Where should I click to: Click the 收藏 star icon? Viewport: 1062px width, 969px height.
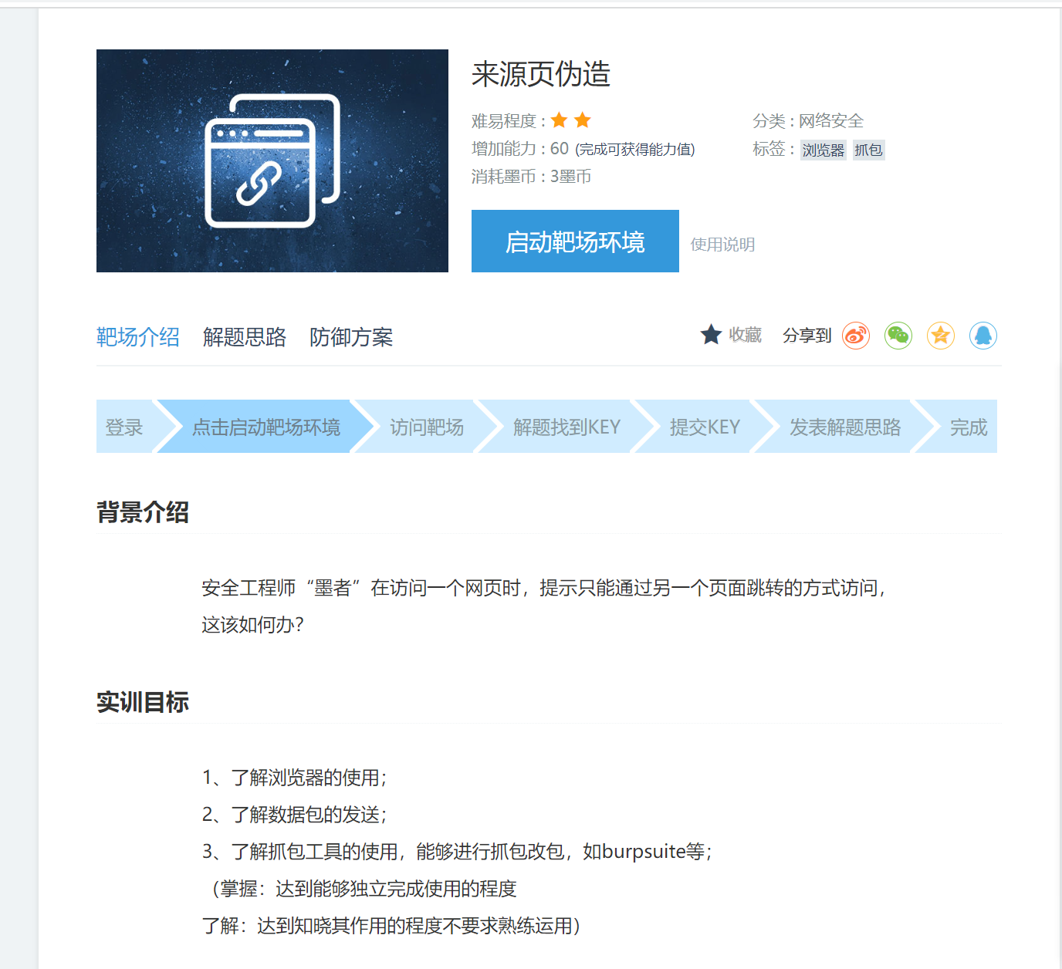(x=711, y=335)
